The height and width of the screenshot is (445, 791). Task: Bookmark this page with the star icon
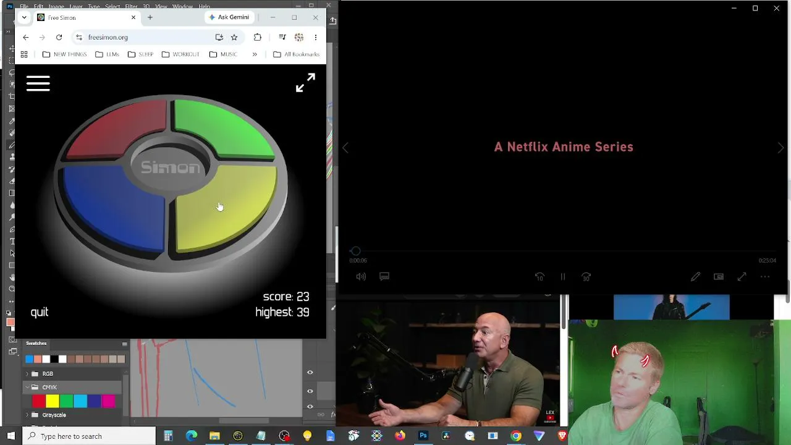(x=234, y=37)
